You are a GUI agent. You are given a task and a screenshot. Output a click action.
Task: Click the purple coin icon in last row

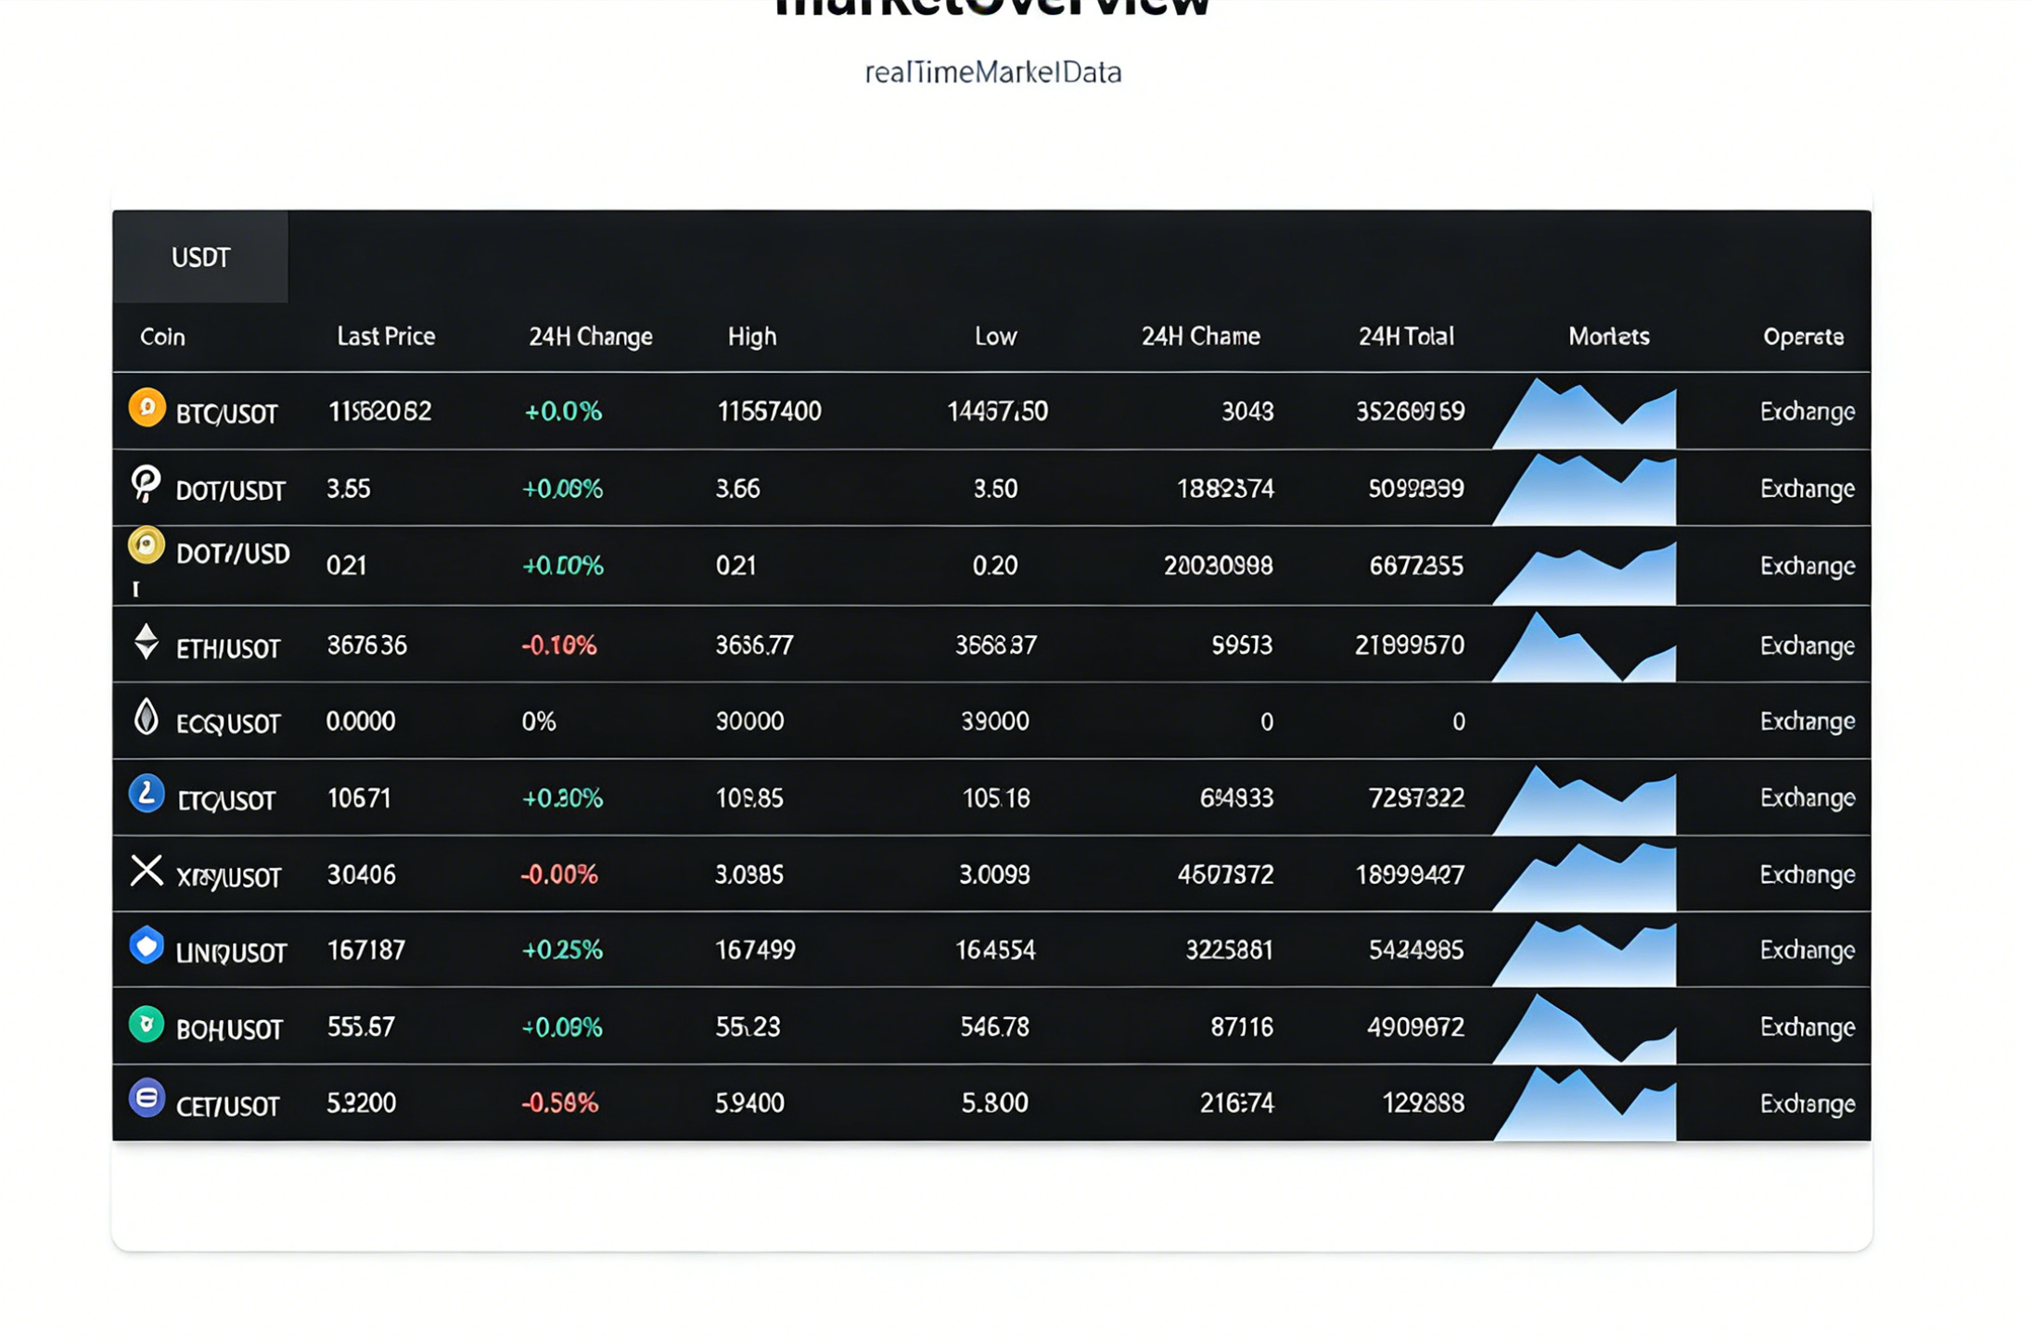point(147,1099)
